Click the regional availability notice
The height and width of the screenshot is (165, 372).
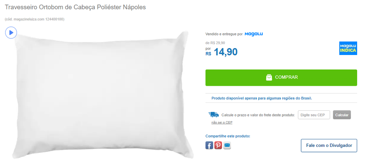pyautogui.click(x=262, y=98)
